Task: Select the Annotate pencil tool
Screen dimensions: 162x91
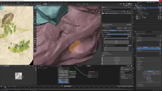Action: click(x=35, y=21)
